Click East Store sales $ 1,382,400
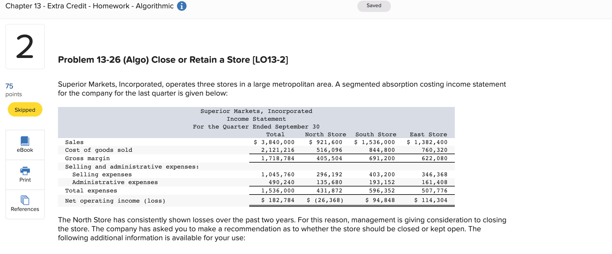This screenshot has width=612, height=254. (427, 142)
